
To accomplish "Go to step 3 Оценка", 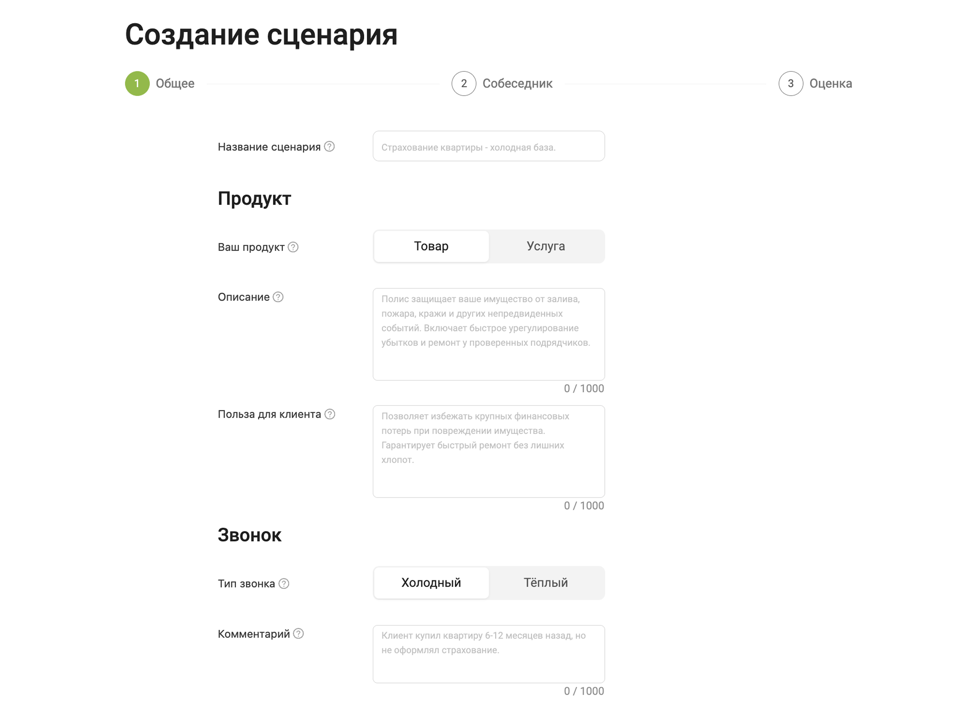I will pos(815,83).
